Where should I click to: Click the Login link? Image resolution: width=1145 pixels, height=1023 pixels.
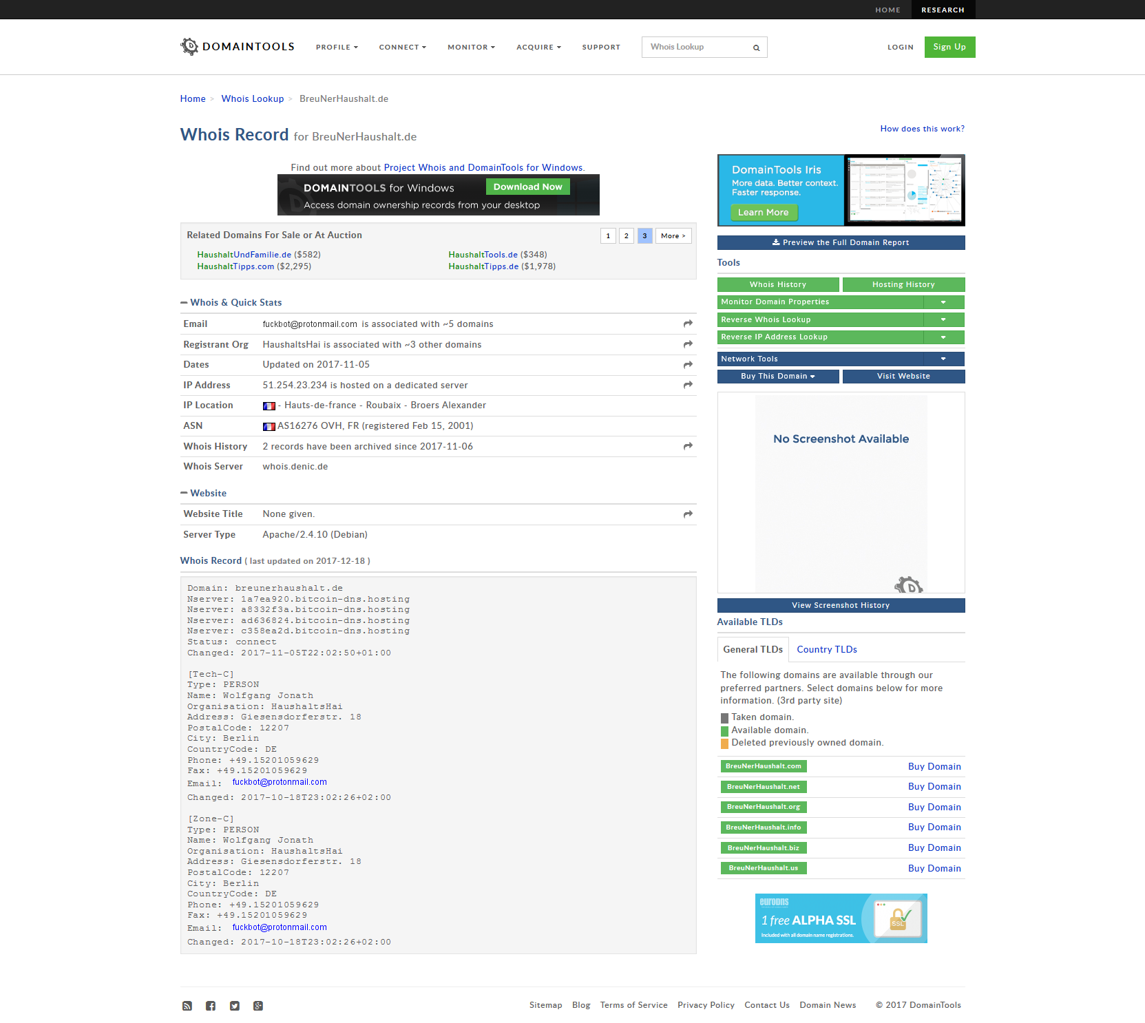[x=900, y=48]
